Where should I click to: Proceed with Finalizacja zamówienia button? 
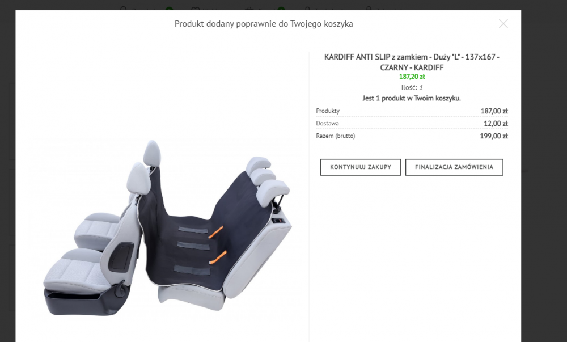pos(454,167)
